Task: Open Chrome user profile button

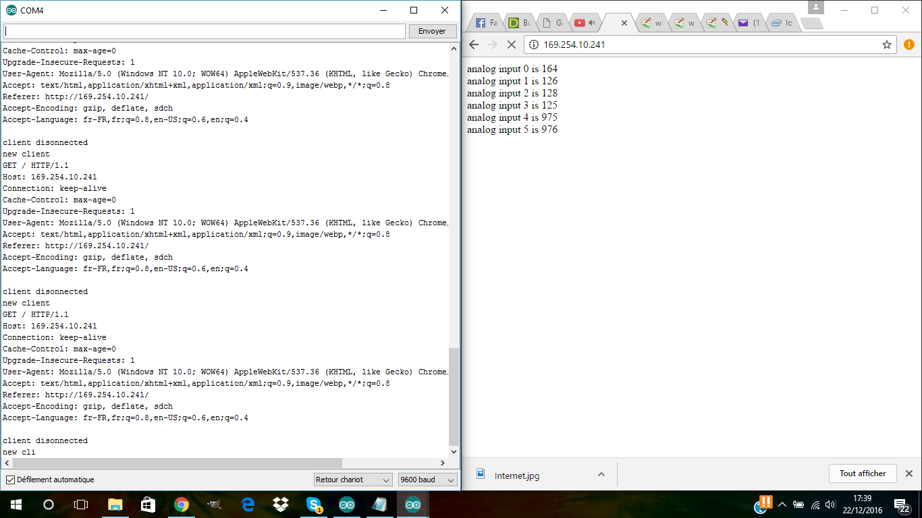Action: 816,7
